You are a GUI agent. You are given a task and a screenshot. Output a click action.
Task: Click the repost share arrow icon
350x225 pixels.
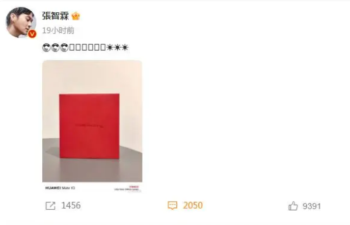tap(50, 206)
